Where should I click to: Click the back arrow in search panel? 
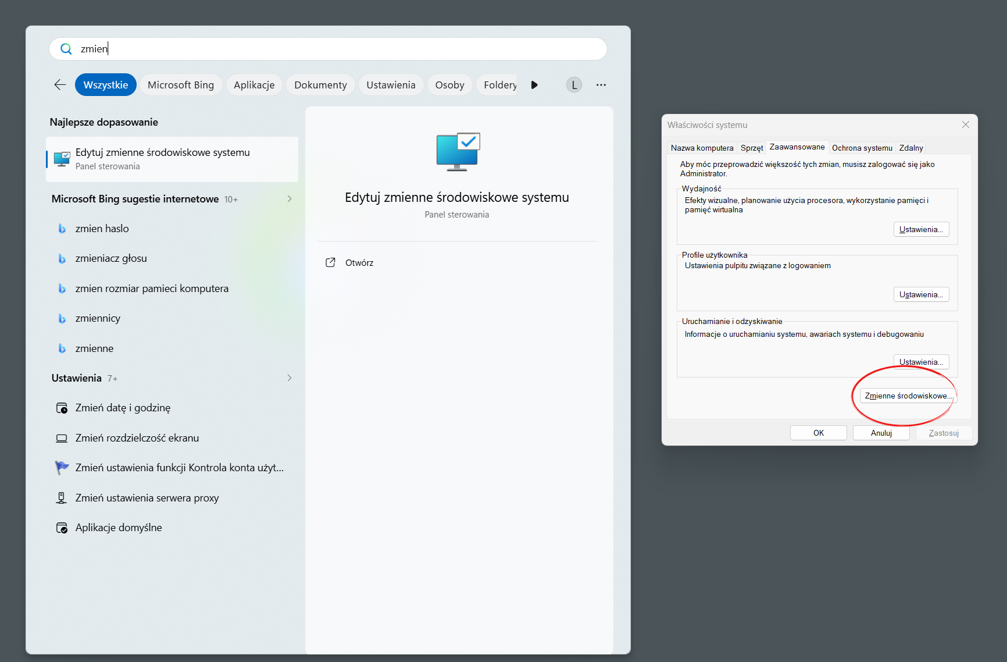tap(60, 85)
